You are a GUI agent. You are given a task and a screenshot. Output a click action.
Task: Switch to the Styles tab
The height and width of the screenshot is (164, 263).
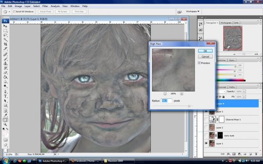point(231,60)
